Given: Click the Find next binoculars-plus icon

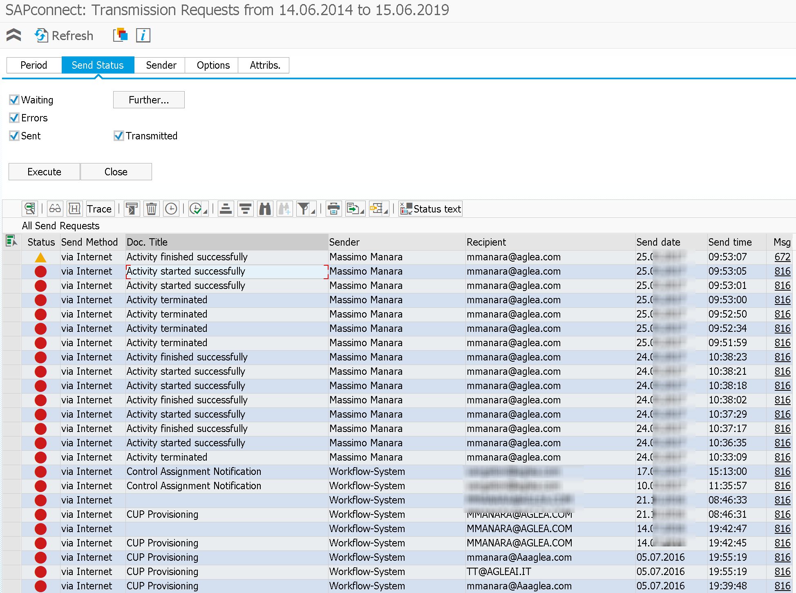Looking at the screenshot, I should point(284,209).
